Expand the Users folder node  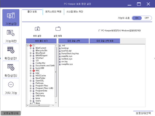pos(31,101)
